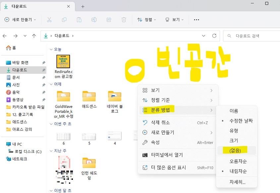Paste using the clipboard paste icon
The image size is (280, 193).
tap(79, 20)
